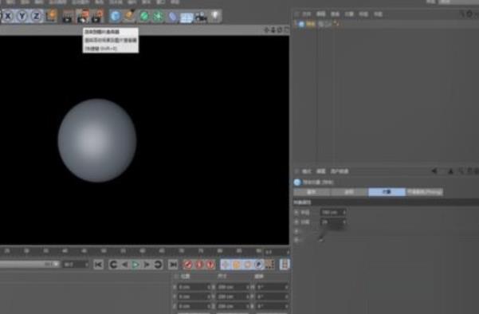479x314 pixels.
Task: Click the viewport move navigation icon
Action: pos(266,29)
